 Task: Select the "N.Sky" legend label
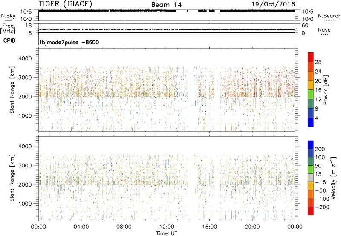tap(8, 16)
